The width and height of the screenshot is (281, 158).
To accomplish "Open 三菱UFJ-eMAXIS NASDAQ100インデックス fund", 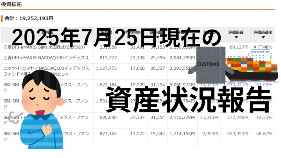I will 46,58.
